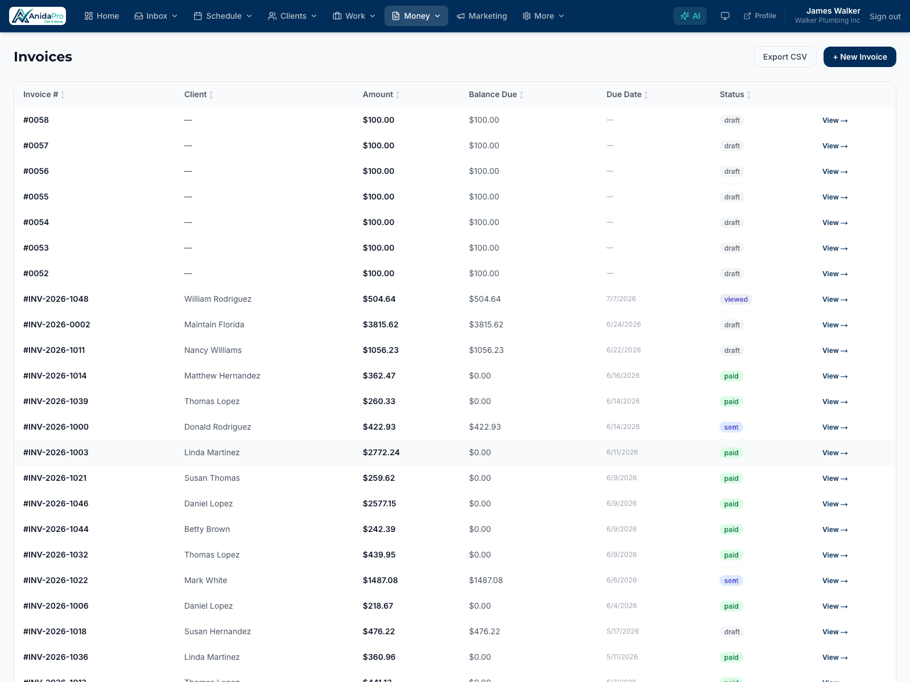Expand the Money menu chevron

(437, 16)
